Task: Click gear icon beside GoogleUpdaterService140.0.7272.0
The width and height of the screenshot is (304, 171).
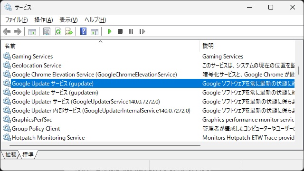Action: [x=7, y=101]
